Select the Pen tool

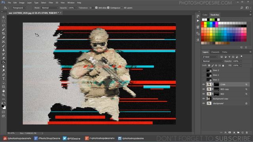point(4,75)
